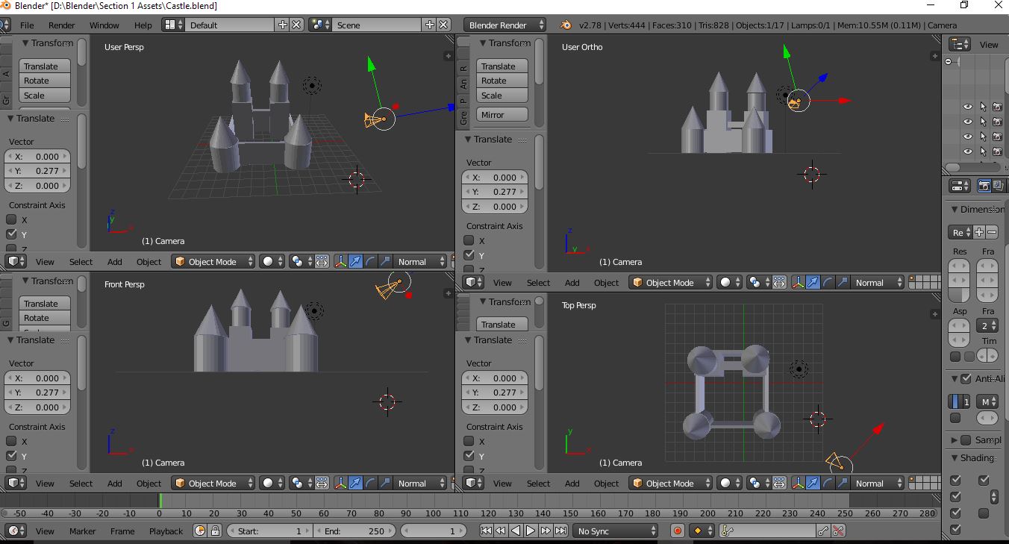Activate the Rotate manipulator icon
This screenshot has width=1009, height=544.
(370, 261)
